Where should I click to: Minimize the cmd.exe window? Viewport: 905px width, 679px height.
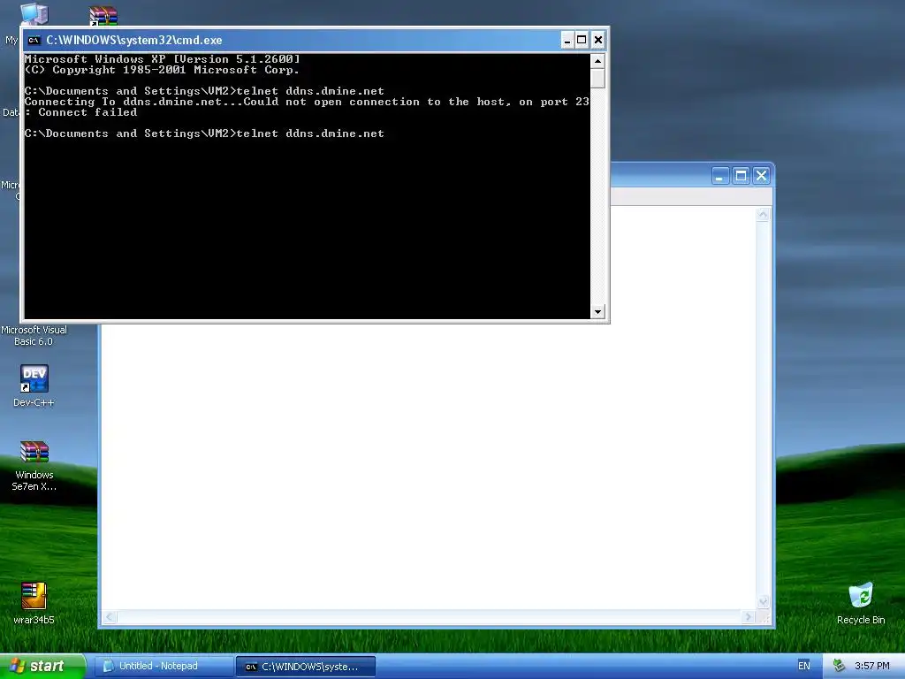[x=567, y=40]
